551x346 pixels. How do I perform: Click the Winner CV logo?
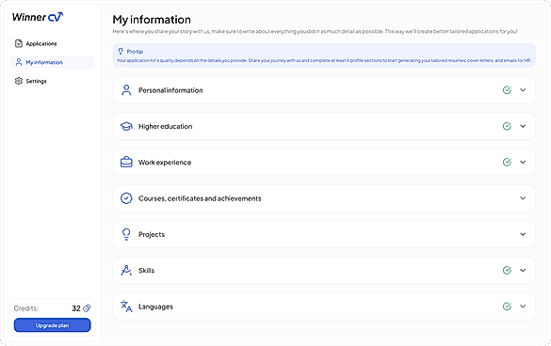pyautogui.click(x=38, y=17)
